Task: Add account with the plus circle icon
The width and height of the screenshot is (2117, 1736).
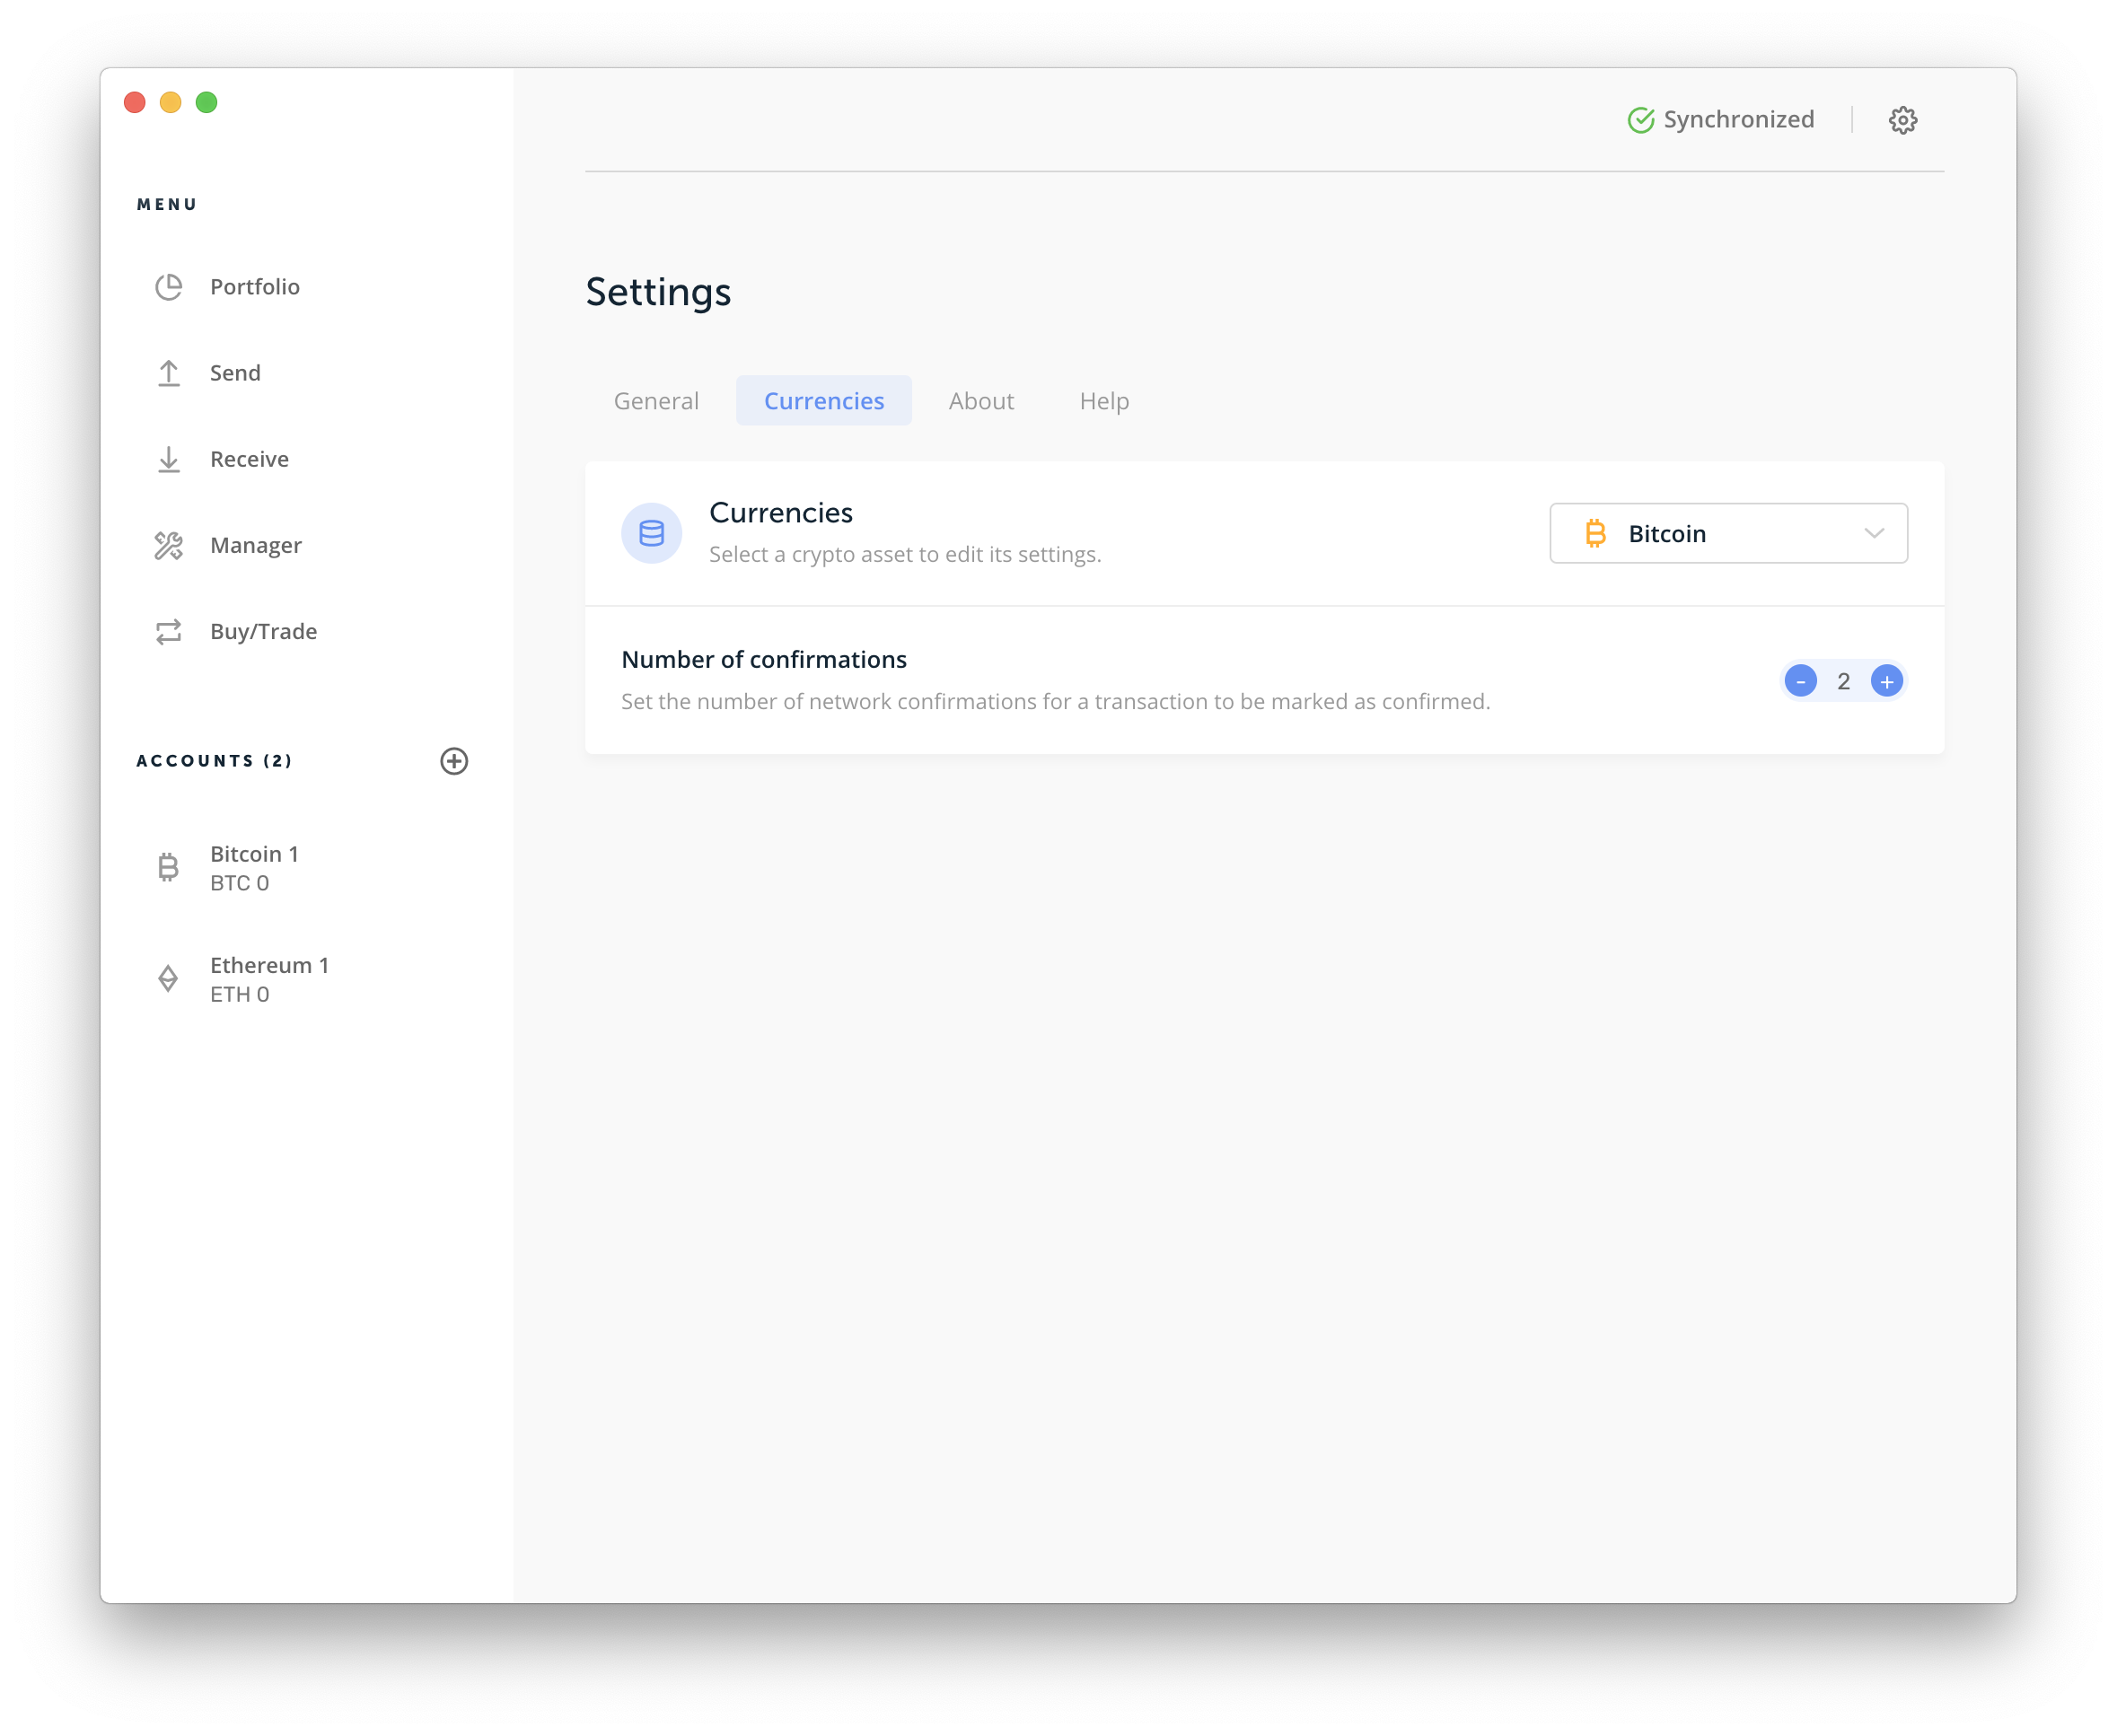Action: pyautogui.click(x=454, y=761)
